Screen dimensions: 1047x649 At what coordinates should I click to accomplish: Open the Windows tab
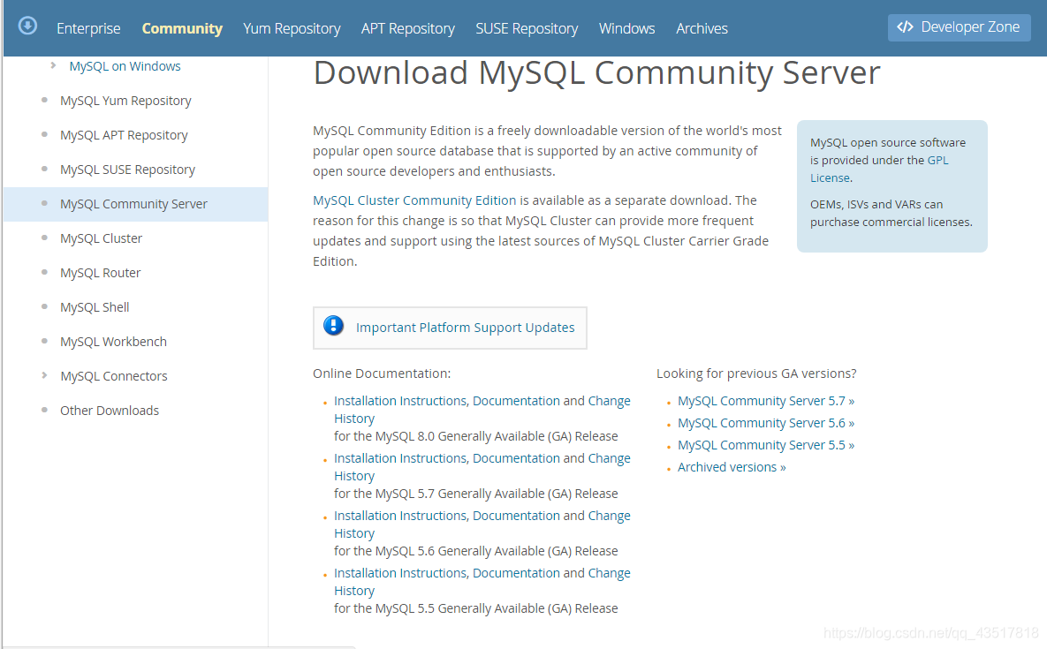click(627, 28)
